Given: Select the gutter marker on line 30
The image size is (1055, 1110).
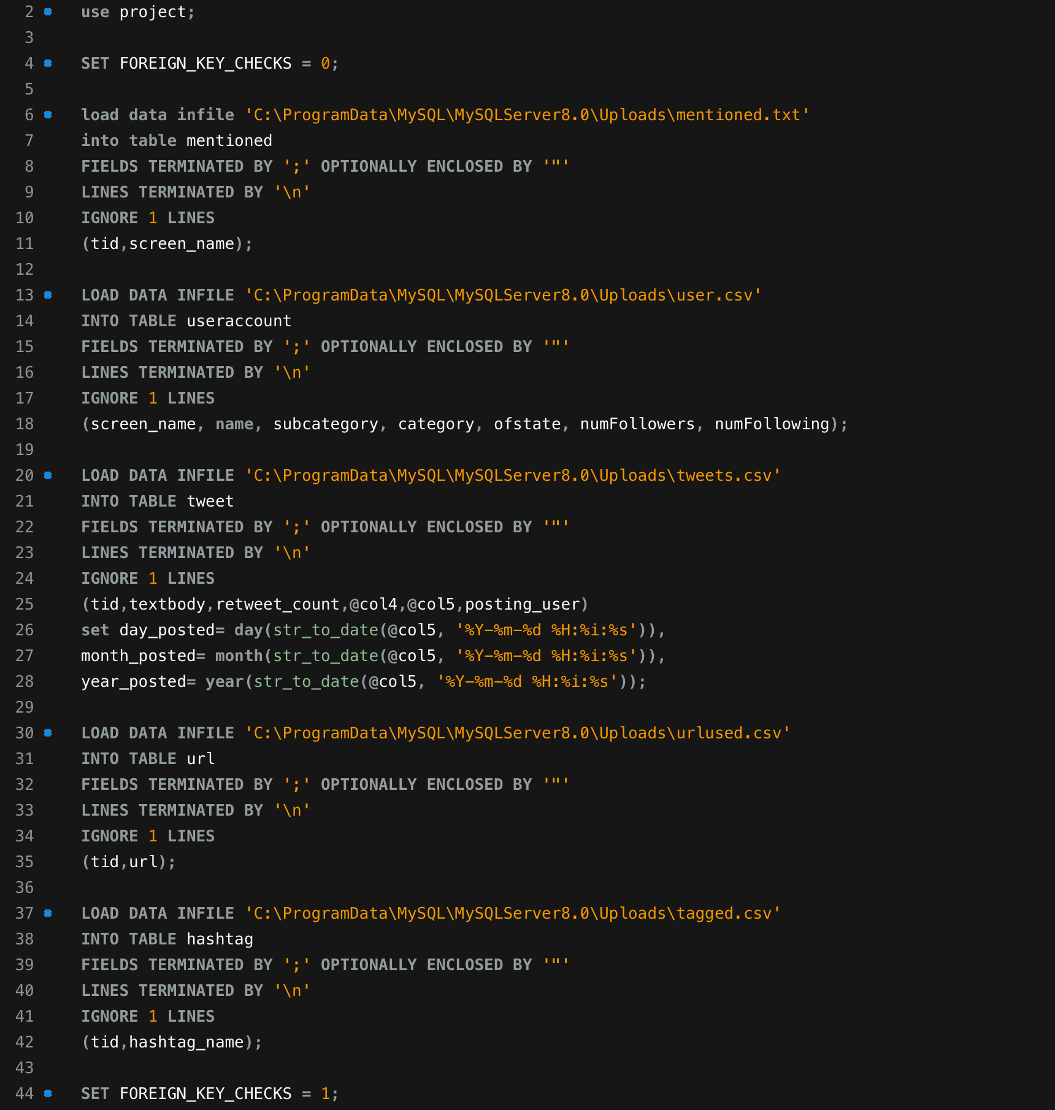Looking at the screenshot, I should point(48,733).
